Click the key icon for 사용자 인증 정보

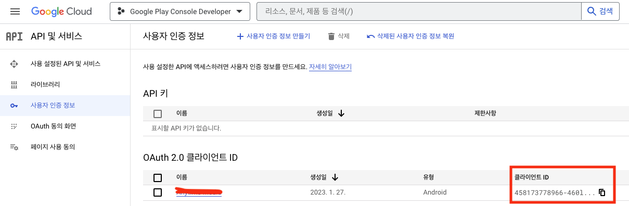pos(15,106)
